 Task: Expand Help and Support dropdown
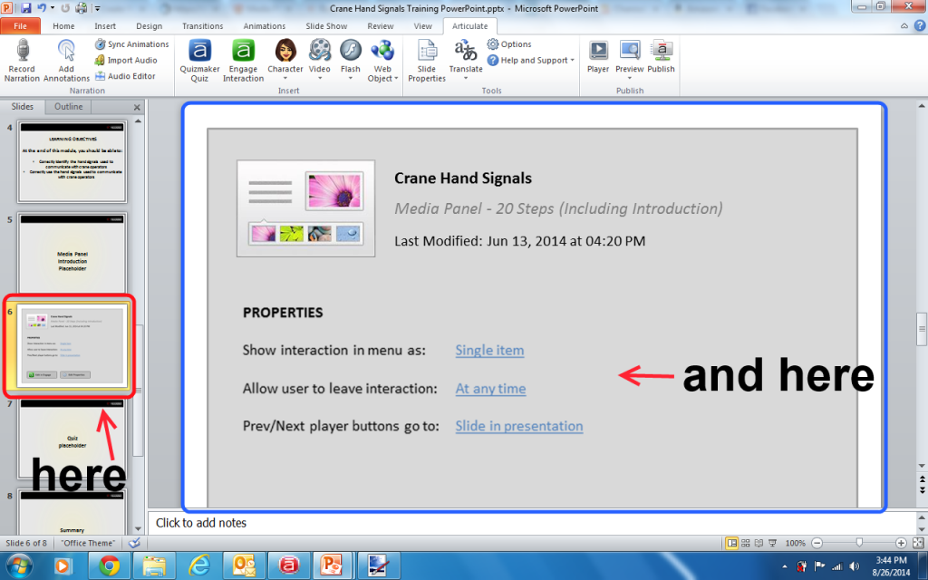(573, 61)
